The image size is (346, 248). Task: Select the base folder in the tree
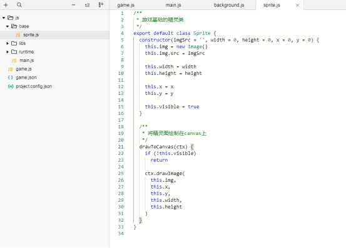pos(24,26)
